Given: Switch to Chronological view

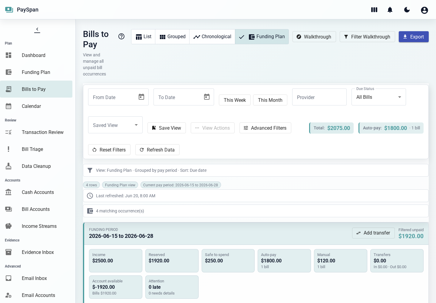Looking at the screenshot, I should tap(212, 37).
